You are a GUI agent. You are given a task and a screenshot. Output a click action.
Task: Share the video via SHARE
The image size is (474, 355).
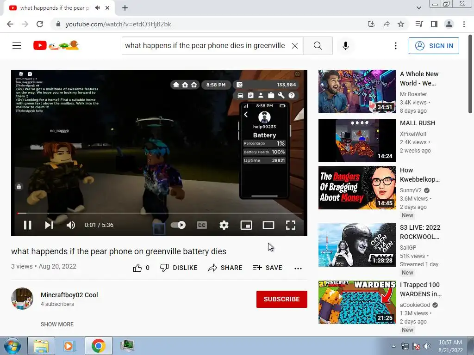tap(225, 268)
